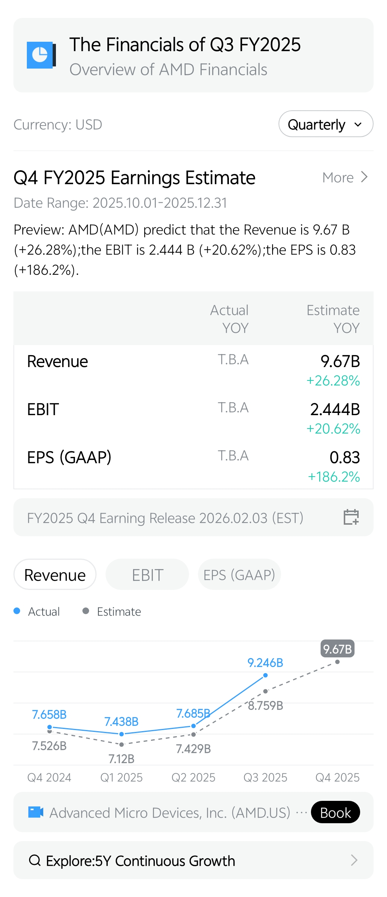The height and width of the screenshot is (897, 387).
Task: Add earnings release to calendar icon
Action: coord(351,517)
